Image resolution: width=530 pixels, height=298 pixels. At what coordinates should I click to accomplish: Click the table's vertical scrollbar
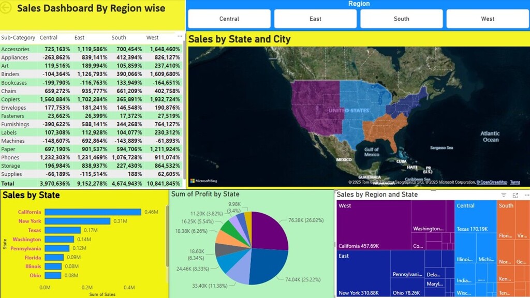[x=184, y=110]
